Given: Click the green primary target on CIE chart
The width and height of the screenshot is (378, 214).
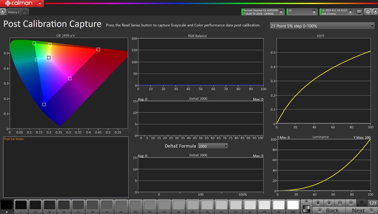Looking at the screenshot, I should point(34,43).
